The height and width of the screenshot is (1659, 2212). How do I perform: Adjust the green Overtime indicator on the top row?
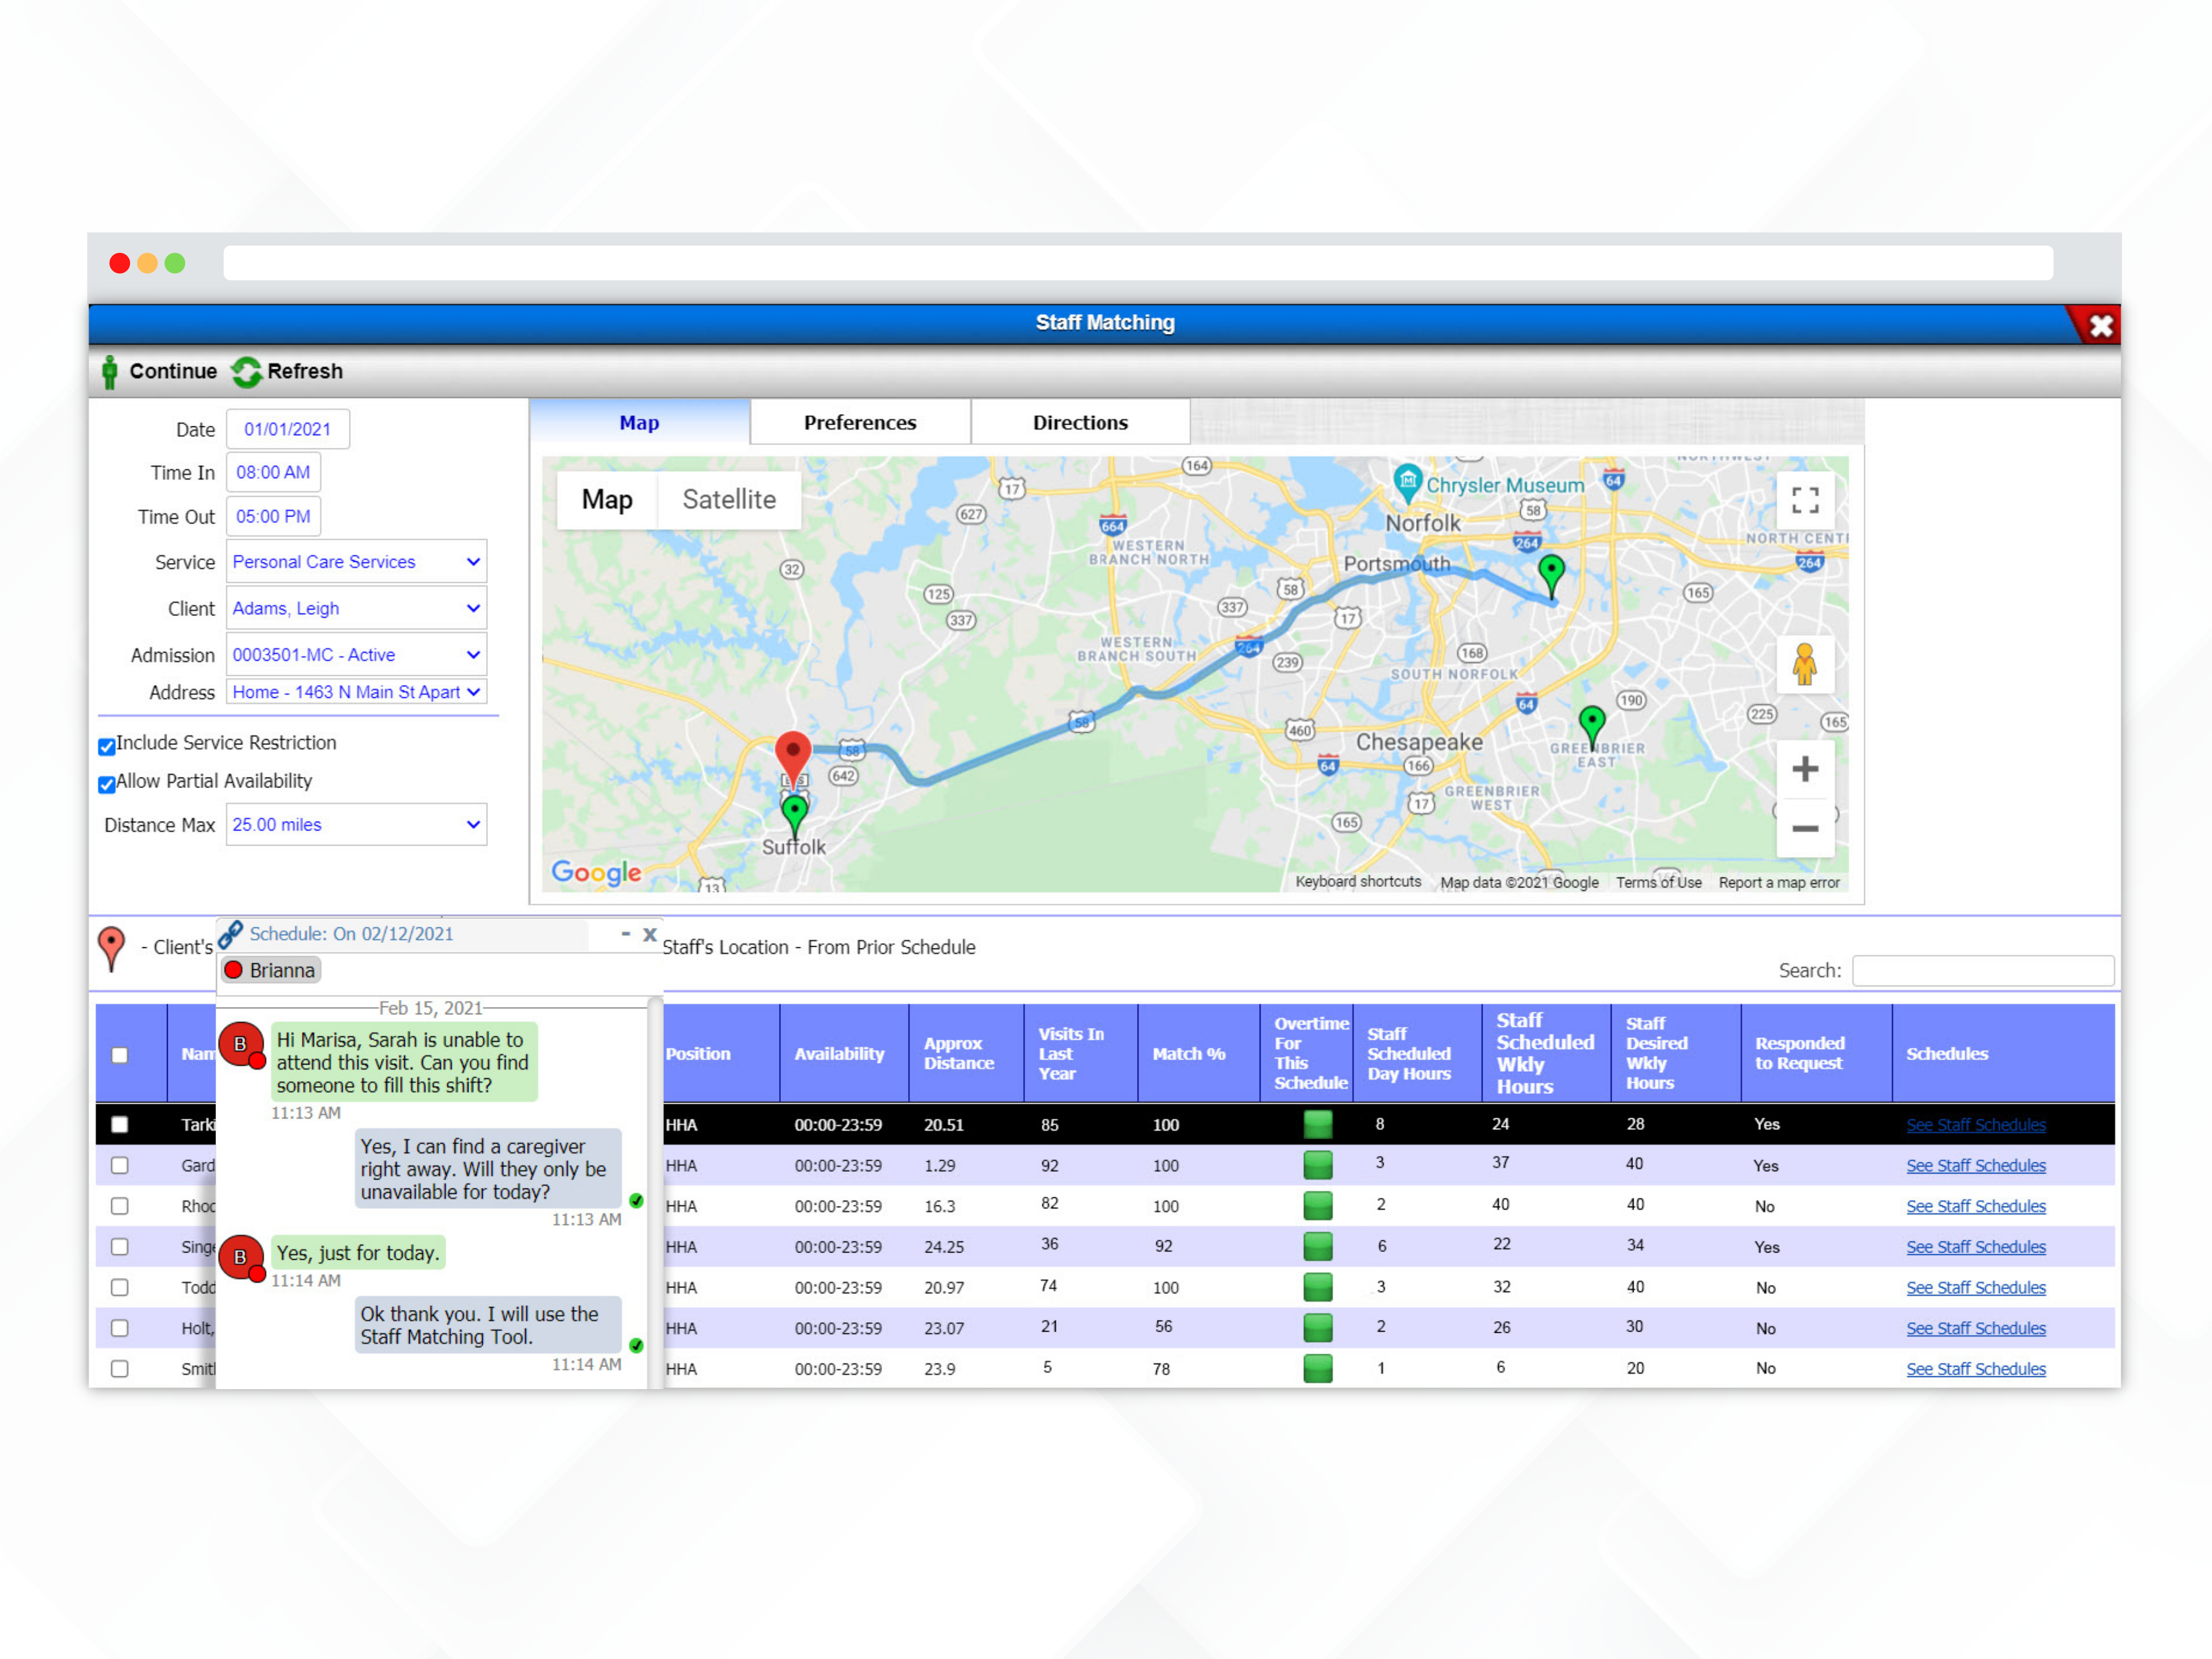(1318, 1124)
